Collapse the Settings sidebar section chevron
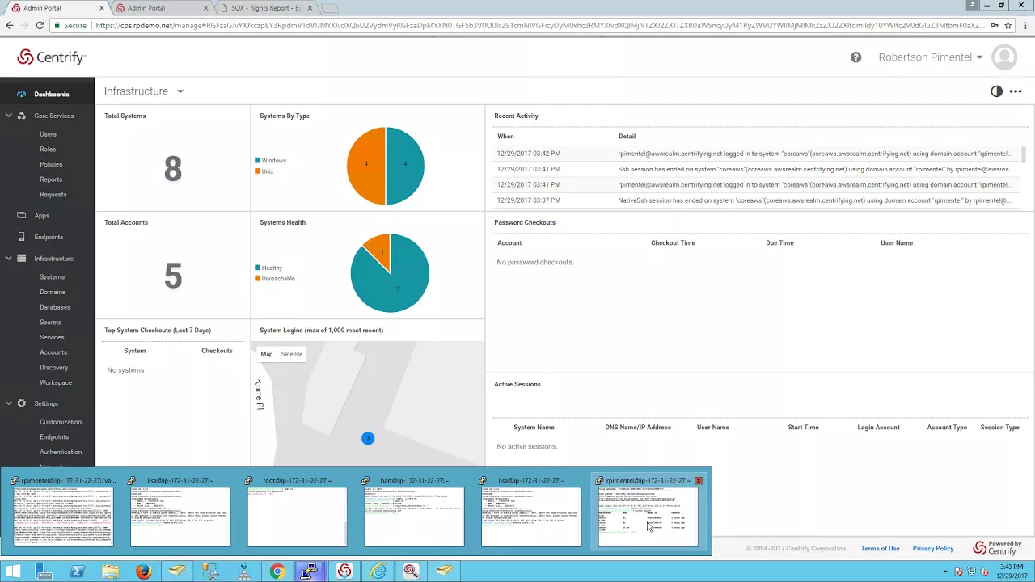This screenshot has width=1035, height=582. (x=9, y=403)
